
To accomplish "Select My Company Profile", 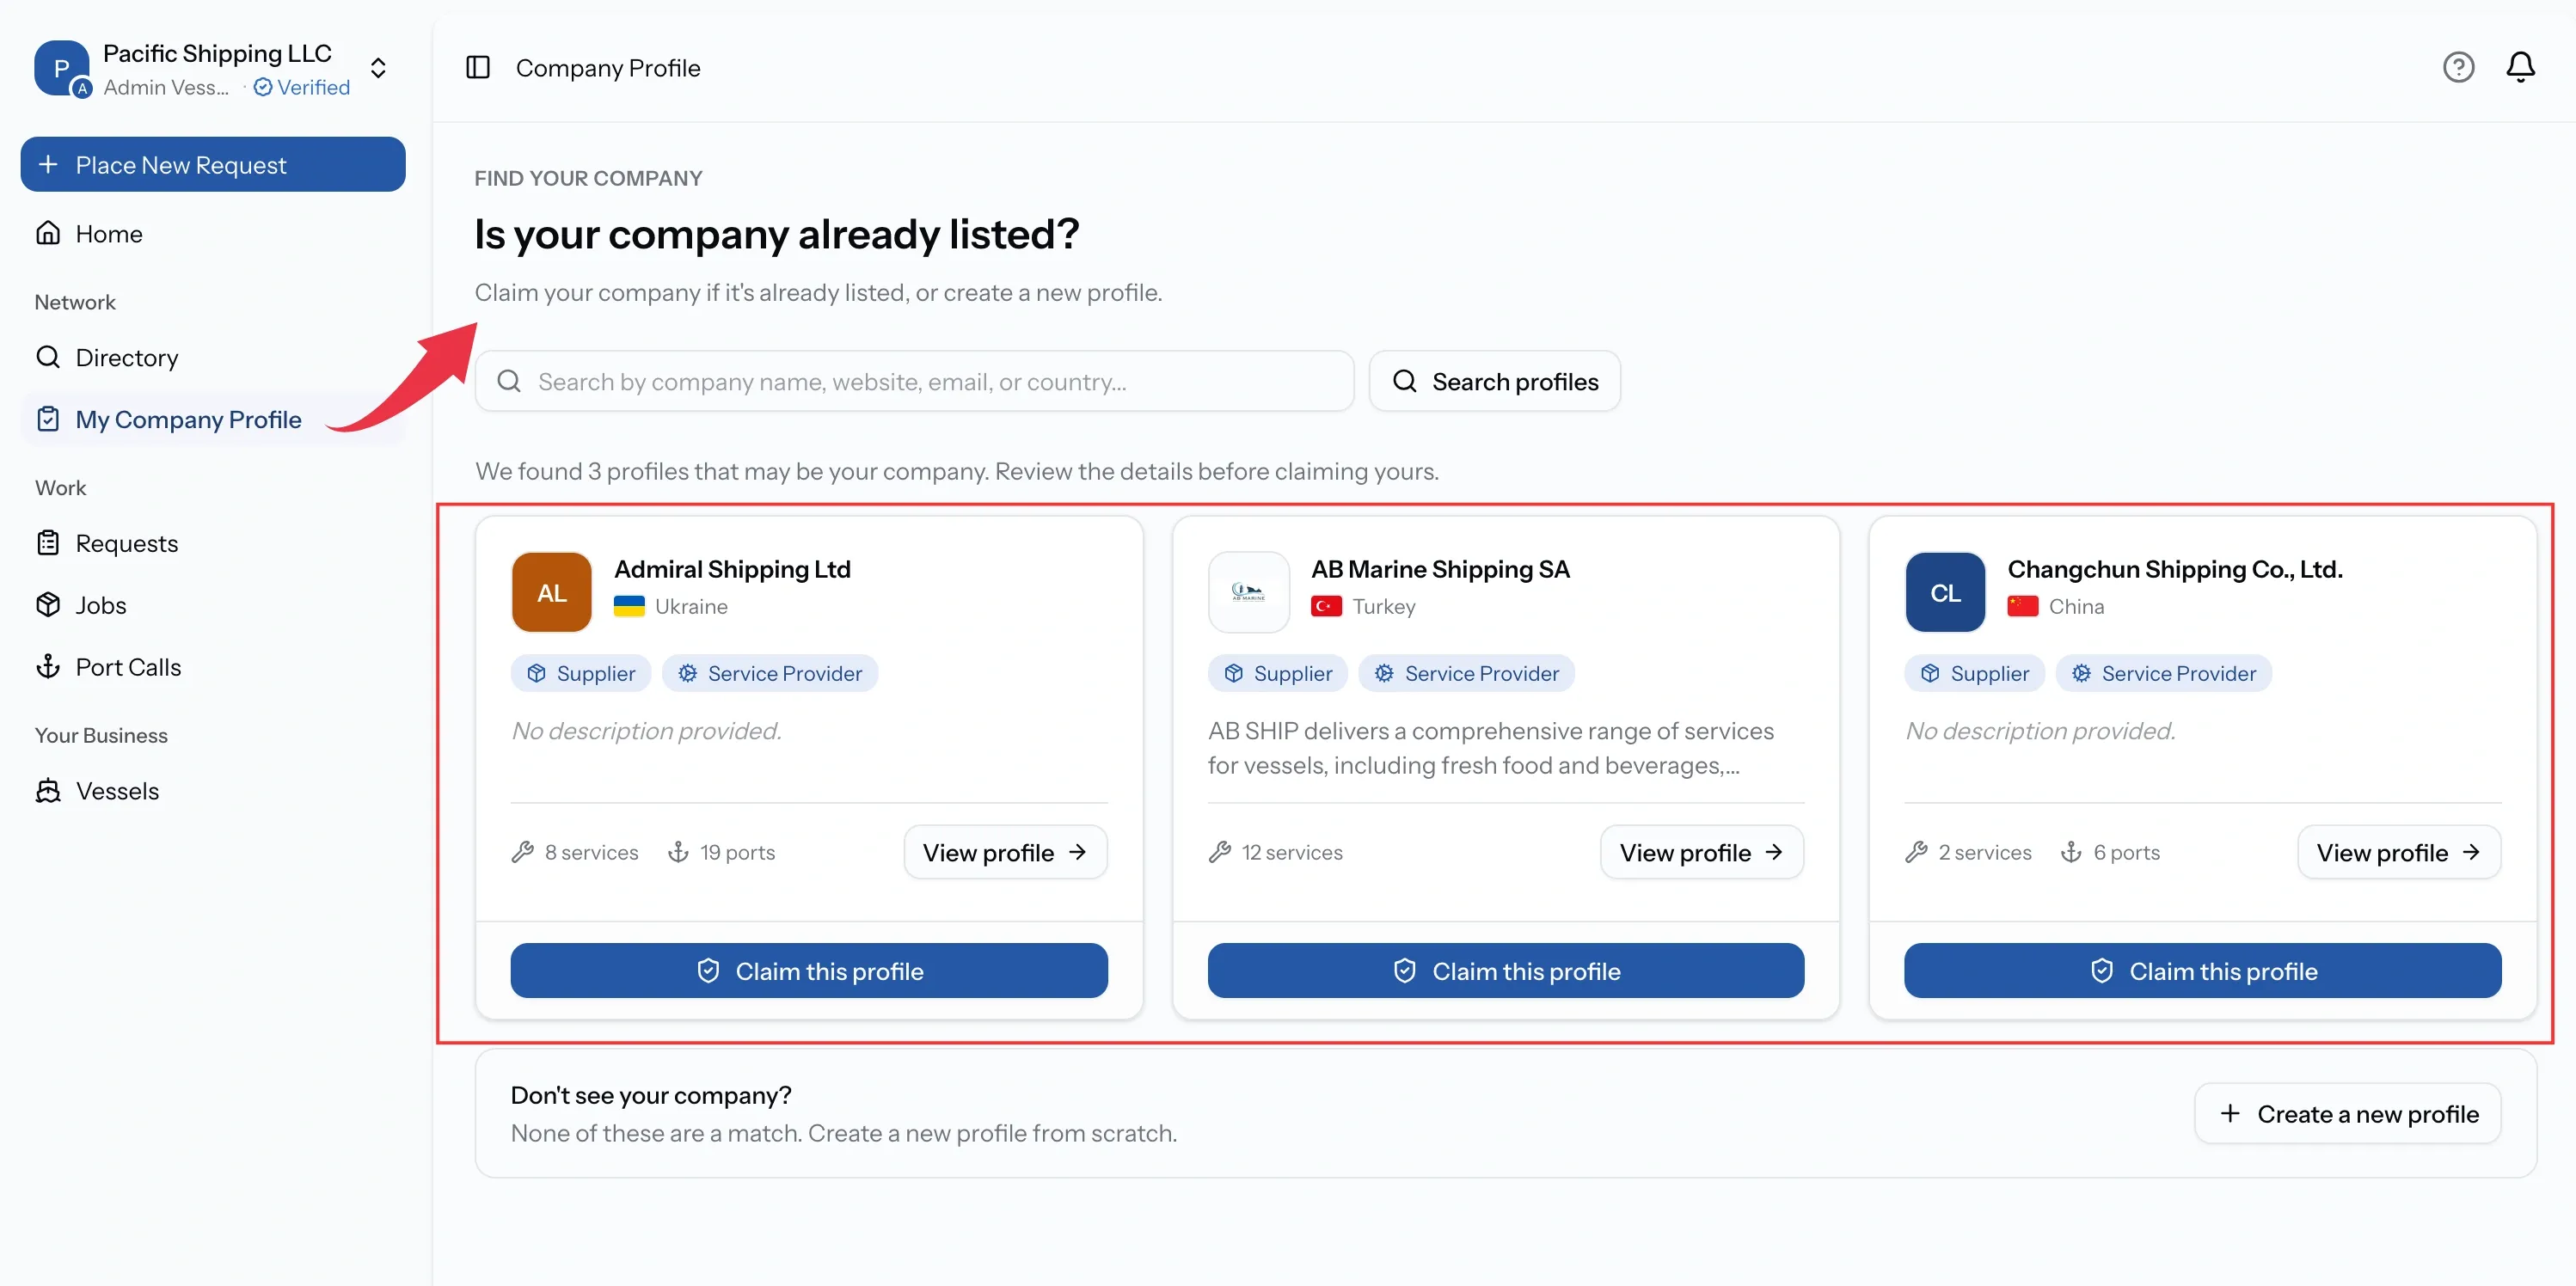I will (213, 419).
